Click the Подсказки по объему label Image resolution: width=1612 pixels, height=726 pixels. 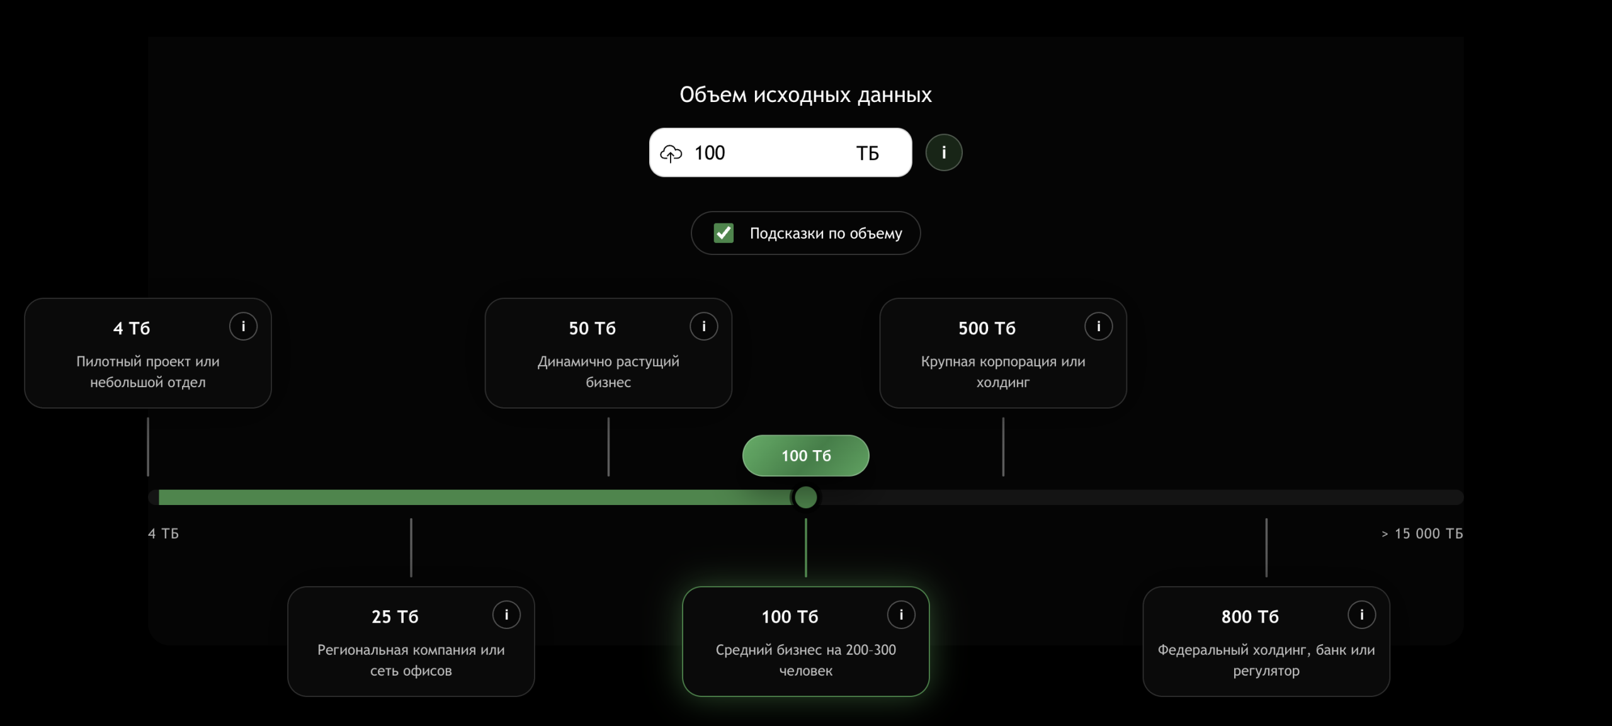[826, 234]
